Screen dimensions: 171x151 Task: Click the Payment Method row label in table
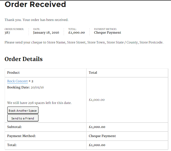pos(22,136)
